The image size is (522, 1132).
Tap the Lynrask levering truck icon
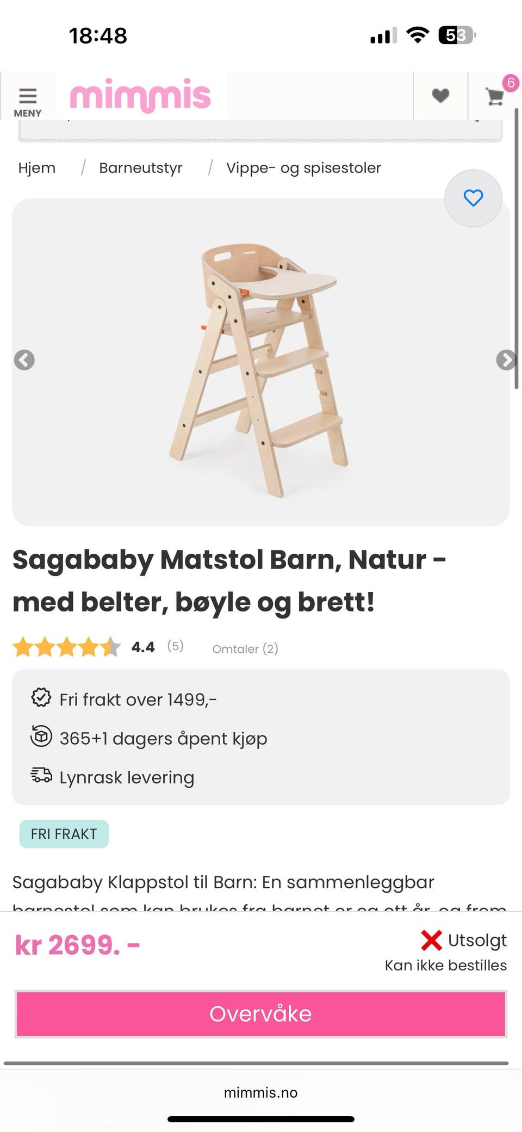(41, 776)
